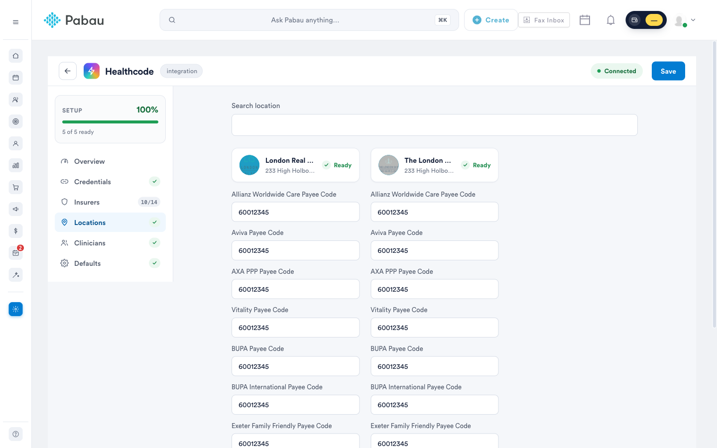Click the ⌘K shortcut badge
The image size is (717, 448).
443,20
